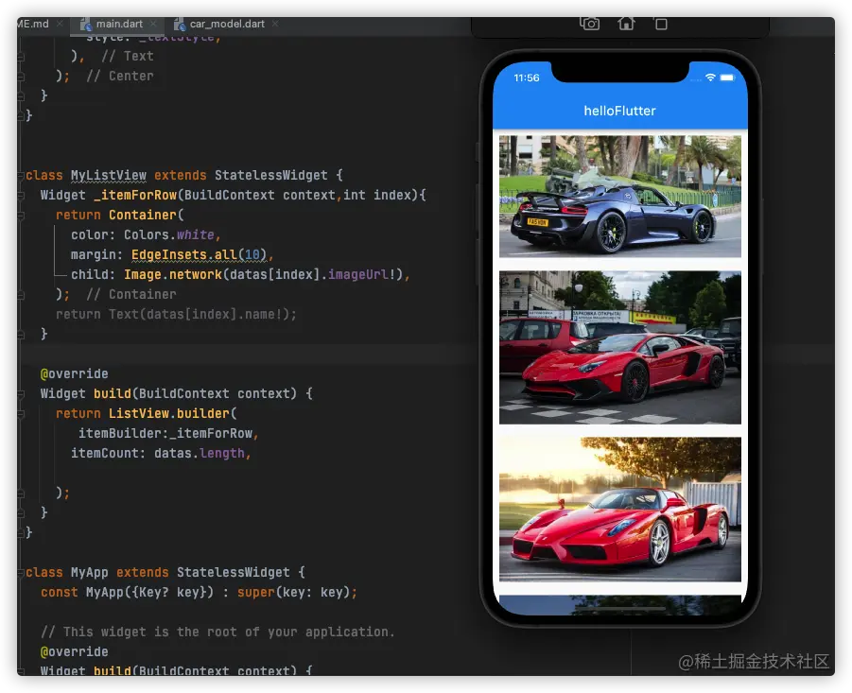Click the Dart file icon on main.dart tab
Image resolution: width=852 pixels, height=693 pixels.
(86, 25)
